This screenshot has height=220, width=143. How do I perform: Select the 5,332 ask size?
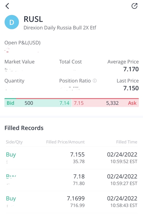[x=112, y=103]
